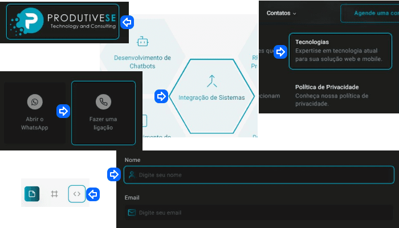Image resolution: width=399 pixels, height=228 pixels.
Task: Click the envelope icon in Email field
Action: (132, 213)
